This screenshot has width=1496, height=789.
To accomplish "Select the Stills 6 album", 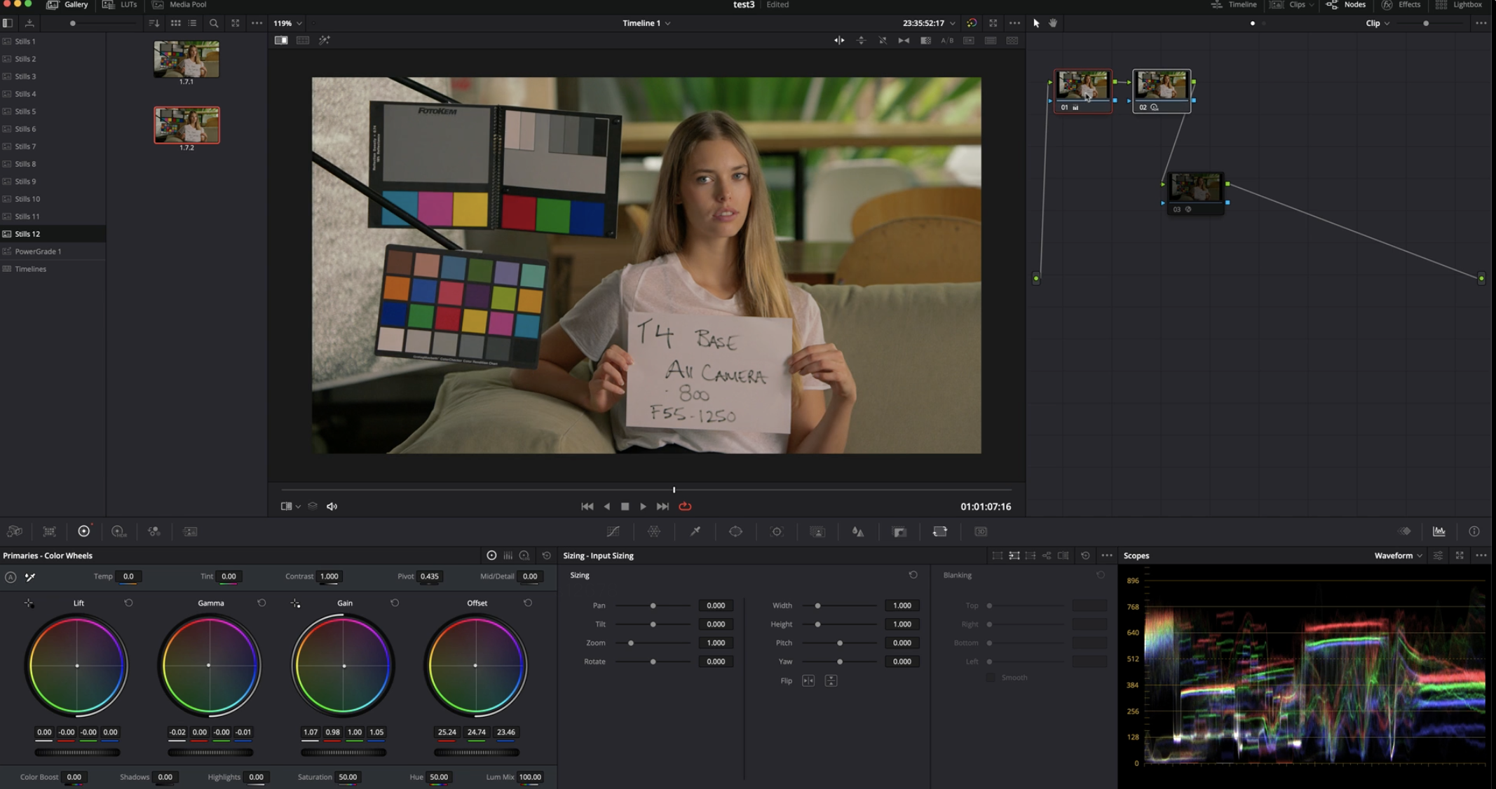I will click(x=25, y=129).
